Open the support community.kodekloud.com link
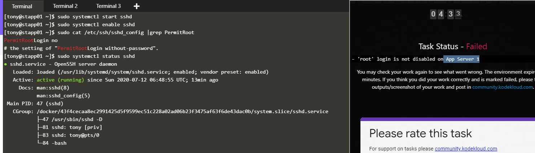This screenshot has width=535, height=153. click(x=466, y=149)
